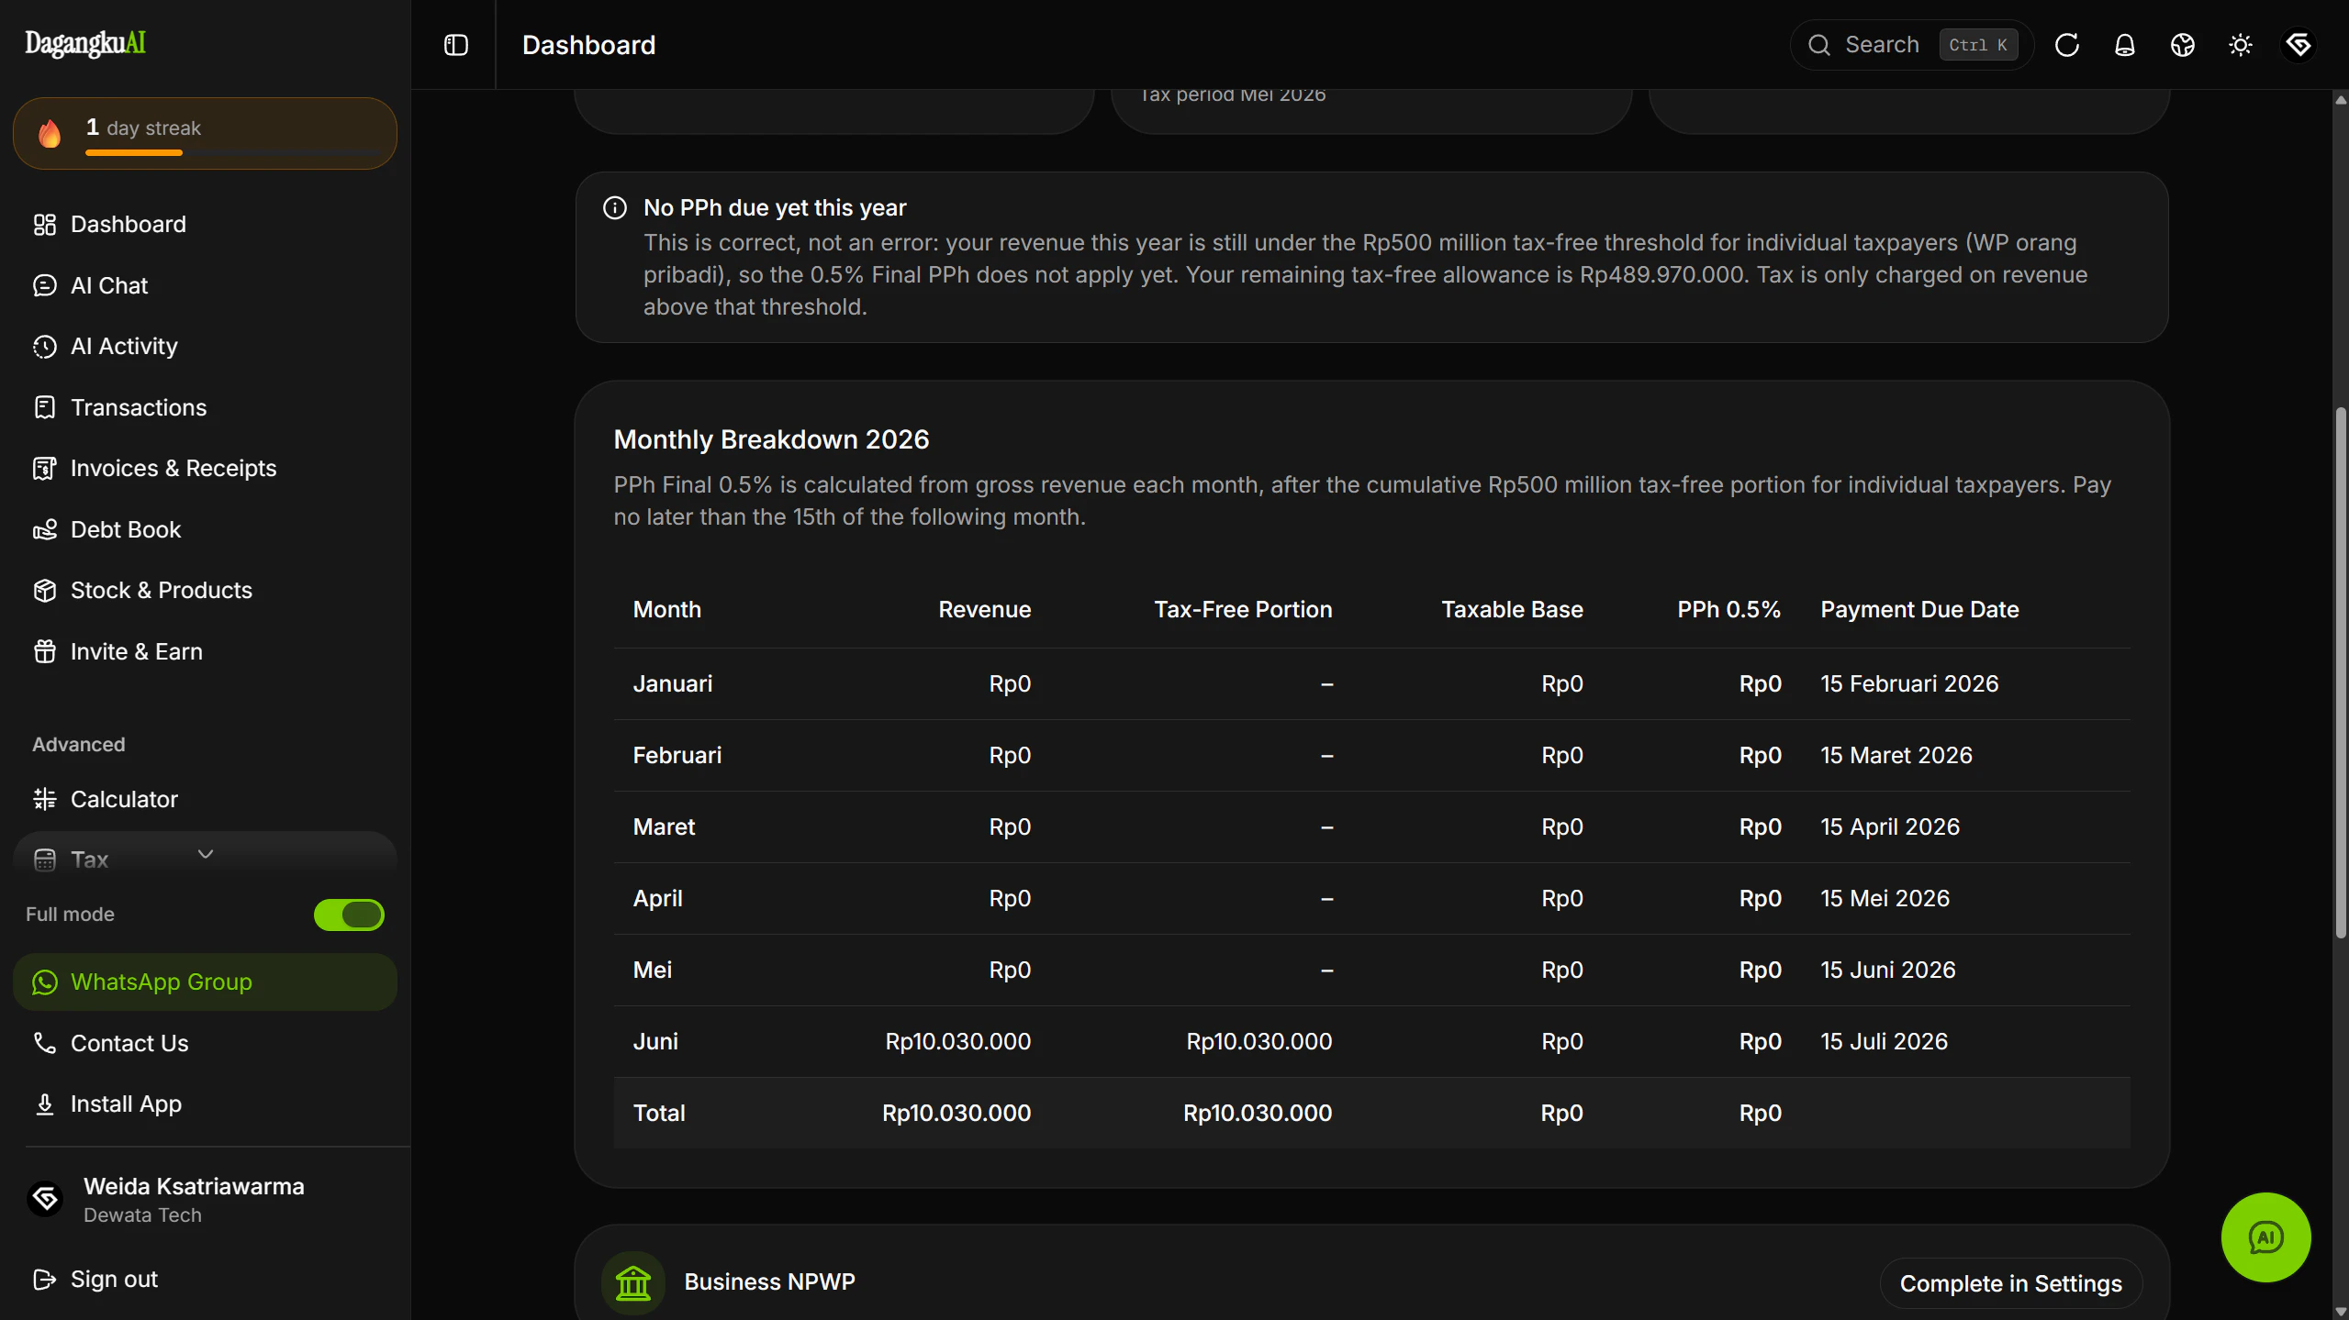Screen dimensions: 2349x1320
Task: Click the Invite & Earn gift icon
Action: (45, 652)
